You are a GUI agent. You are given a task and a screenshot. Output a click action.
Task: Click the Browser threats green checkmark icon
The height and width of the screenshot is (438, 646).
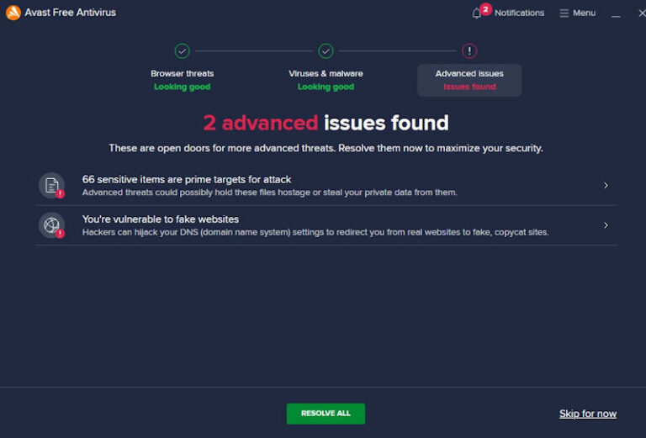(182, 51)
